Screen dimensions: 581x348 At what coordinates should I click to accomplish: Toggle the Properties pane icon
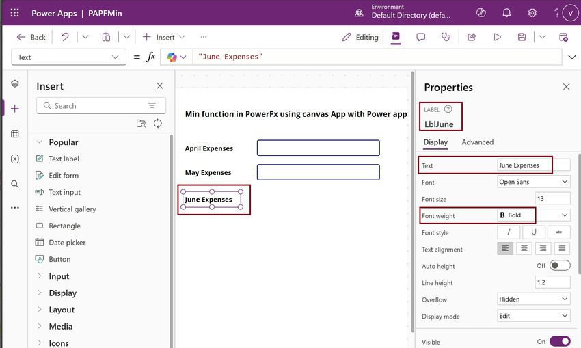396,36
